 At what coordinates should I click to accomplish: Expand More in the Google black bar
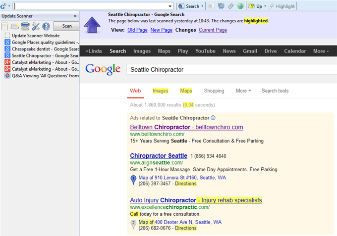coord(321,51)
